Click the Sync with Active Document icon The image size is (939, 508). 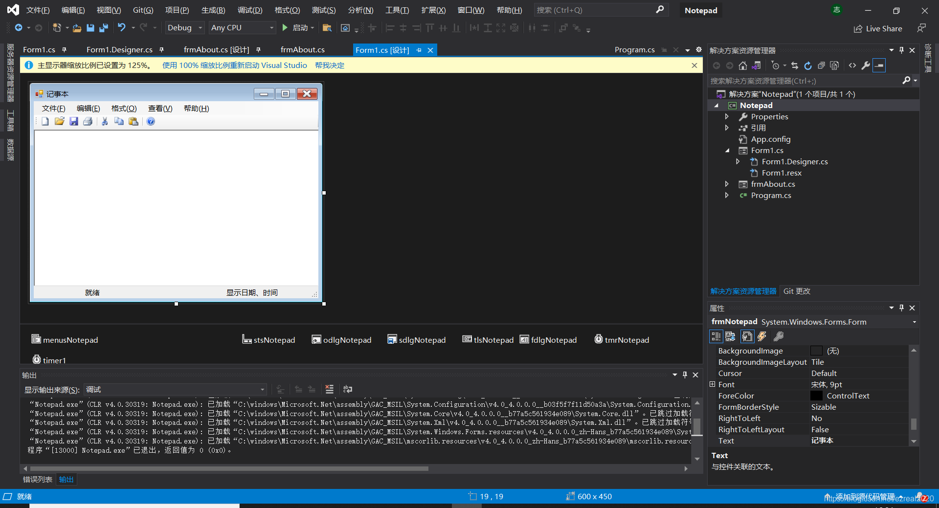coord(795,66)
